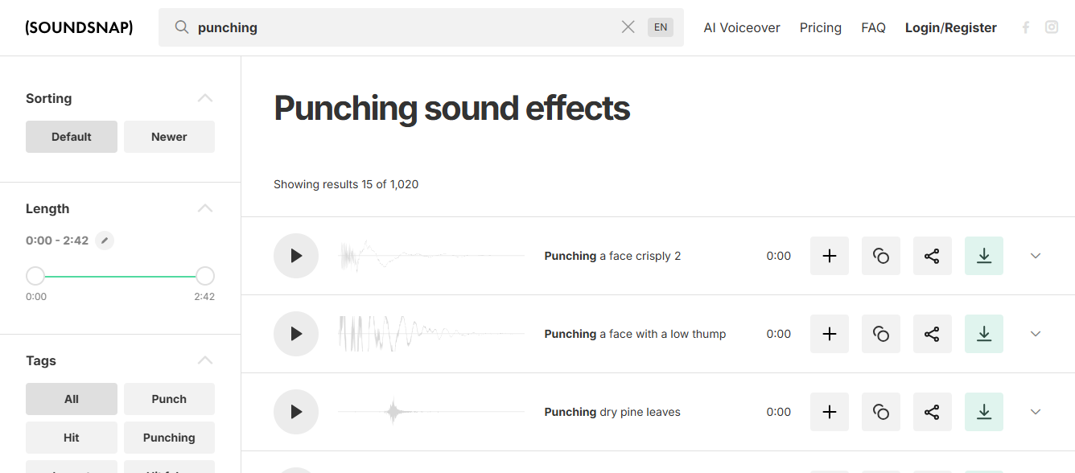Play the "Punching dry pine leaves" sound
The height and width of the screenshot is (473, 1075).
pos(296,411)
